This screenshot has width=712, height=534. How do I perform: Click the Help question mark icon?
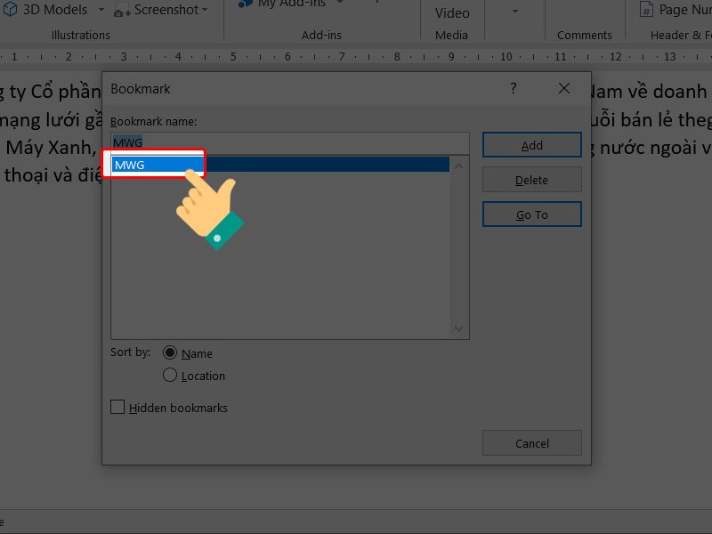514,88
